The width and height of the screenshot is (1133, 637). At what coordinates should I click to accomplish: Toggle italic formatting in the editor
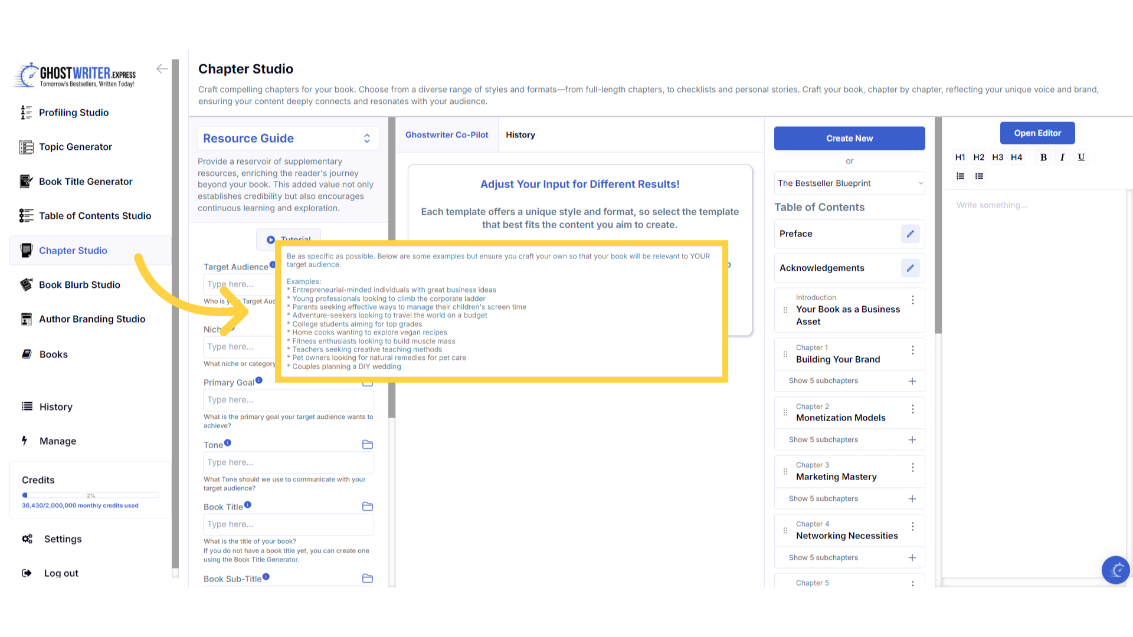(1062, 157)
